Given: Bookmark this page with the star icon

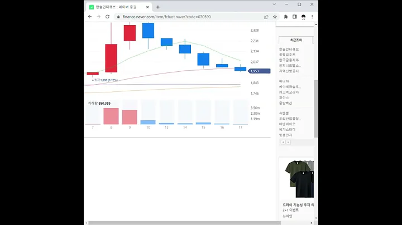Looking at the screenshot, I should click(x=275, y=17).
